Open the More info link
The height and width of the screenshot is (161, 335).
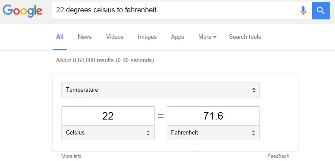71,156
